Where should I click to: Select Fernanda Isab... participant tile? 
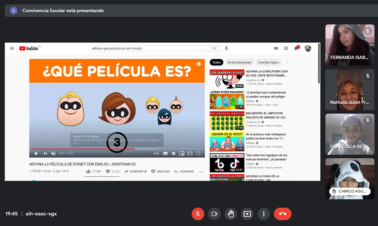point(350,45)
